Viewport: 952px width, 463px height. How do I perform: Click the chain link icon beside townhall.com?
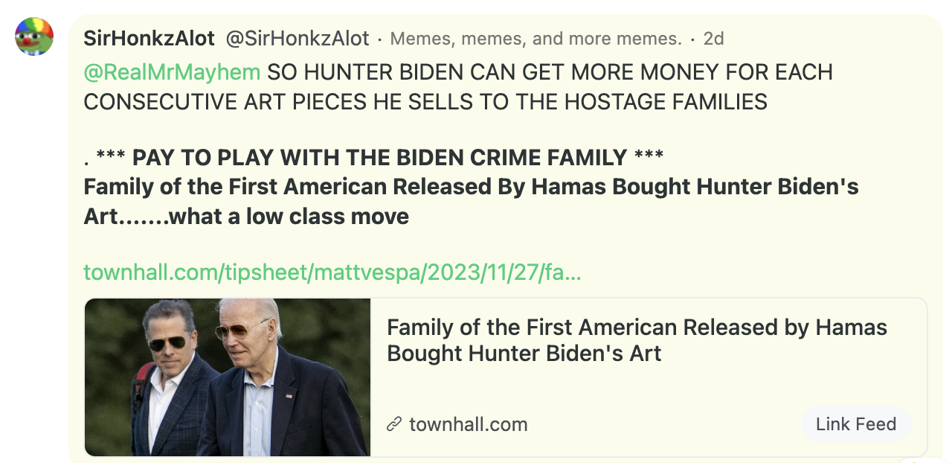(x=394, y=425)
